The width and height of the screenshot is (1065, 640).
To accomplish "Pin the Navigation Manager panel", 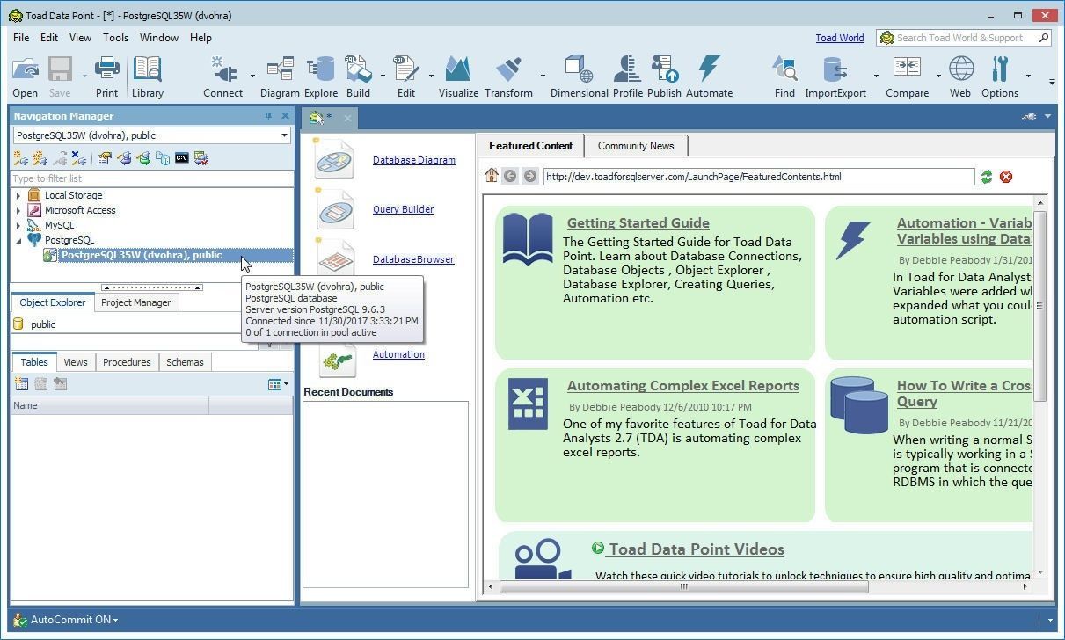I will (x=268, y=116).
